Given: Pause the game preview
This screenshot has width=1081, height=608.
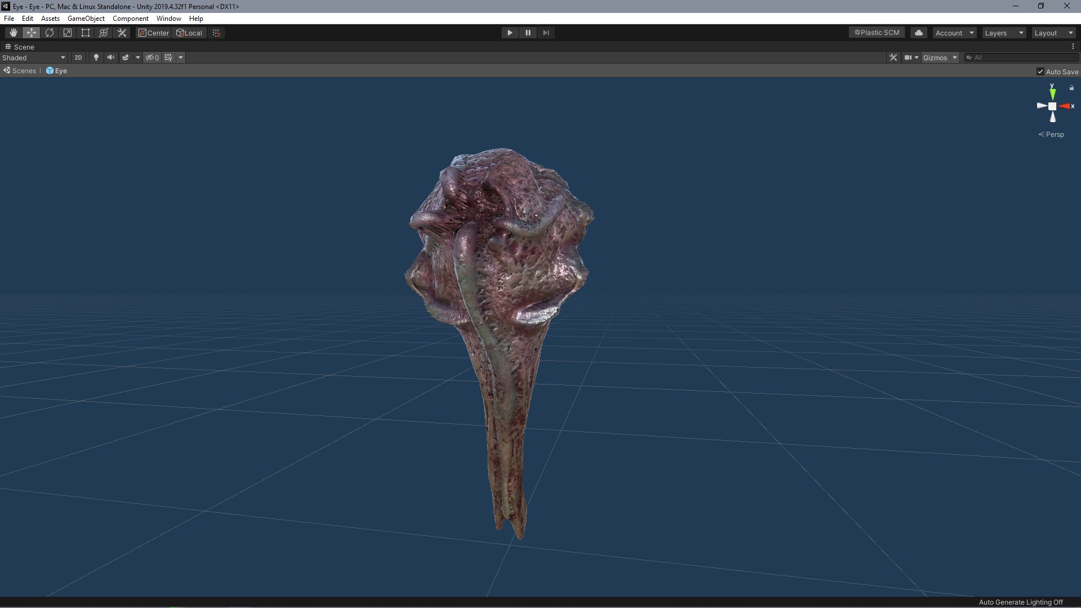Looking at the screenshot, I should (528, 33).
